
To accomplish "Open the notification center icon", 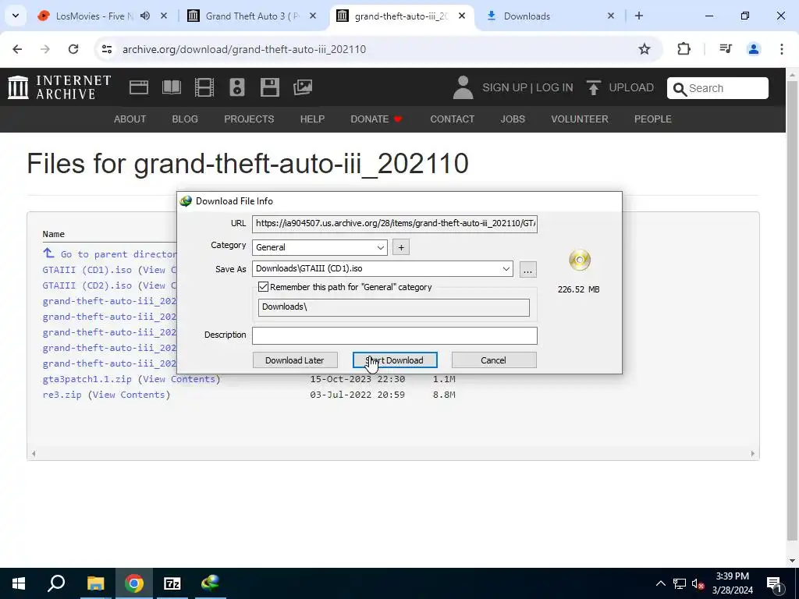I will (774, 583).
